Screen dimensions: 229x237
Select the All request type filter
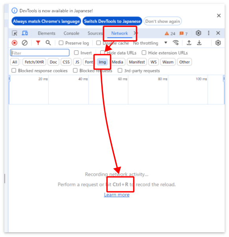[x=15, y=62]
